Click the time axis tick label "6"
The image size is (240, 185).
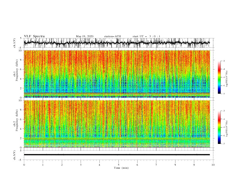click(137, 165)
